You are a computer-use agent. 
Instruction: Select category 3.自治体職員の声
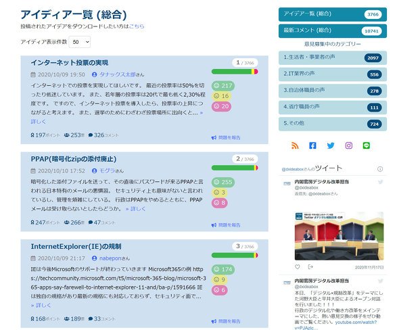[333, 91]
